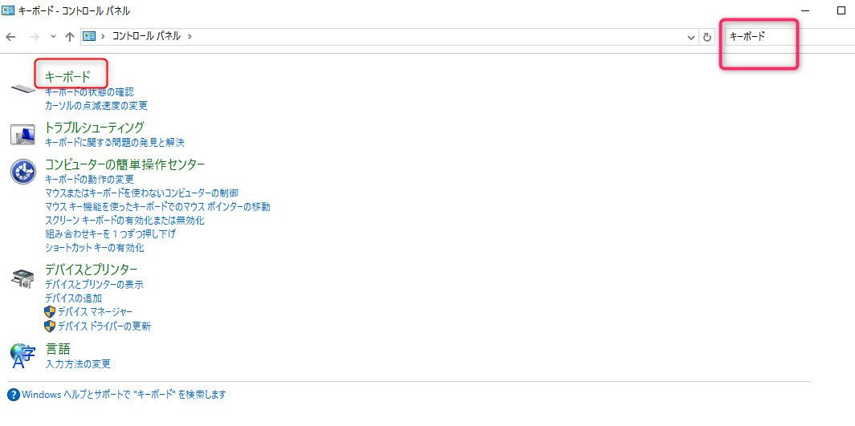The width and height of the screenshot is (855, 426).
Task: Click the Troubleshooting monitor icon
Action: click(22, 134)
